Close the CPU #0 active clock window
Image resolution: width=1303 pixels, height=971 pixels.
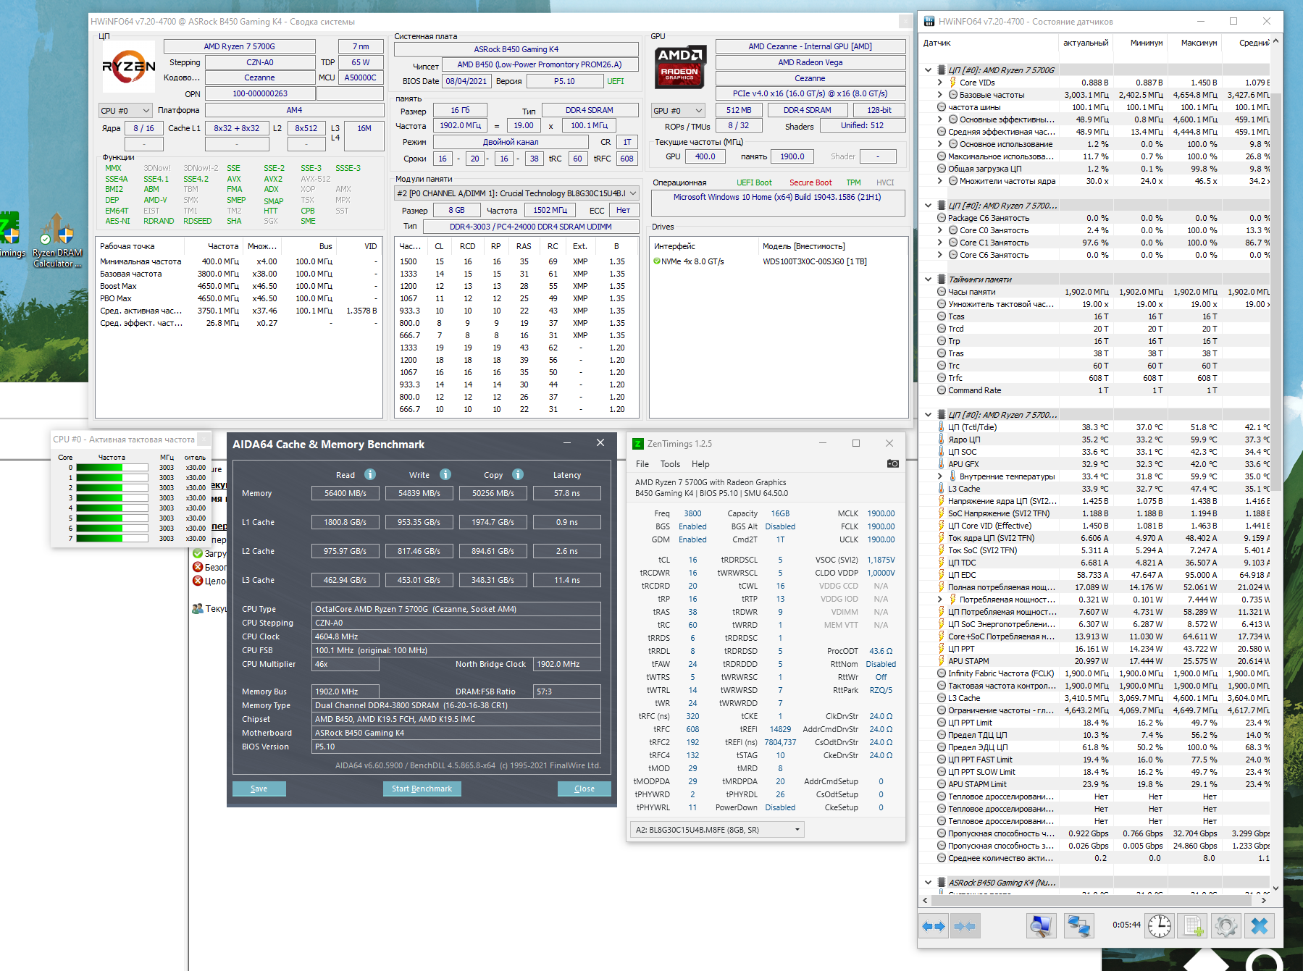coord(204,439)
